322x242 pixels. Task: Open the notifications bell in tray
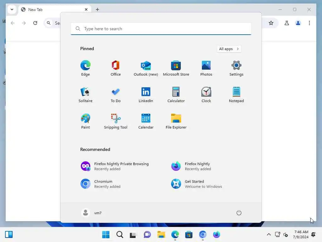point(314,234)
